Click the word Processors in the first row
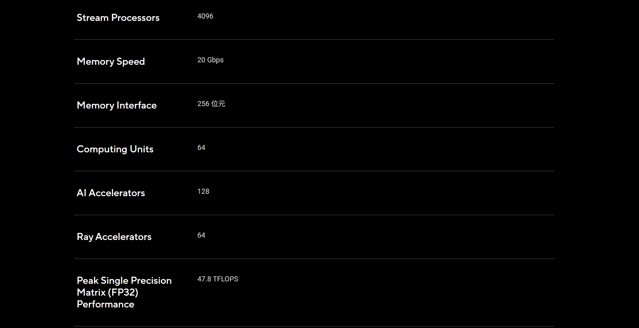 (x=135, y=18)
